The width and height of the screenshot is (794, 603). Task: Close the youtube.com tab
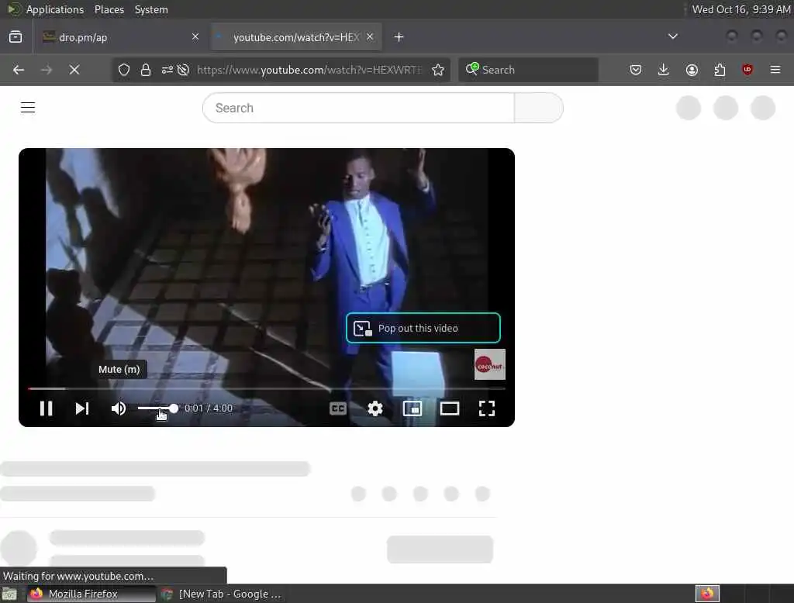coord(370,36)
